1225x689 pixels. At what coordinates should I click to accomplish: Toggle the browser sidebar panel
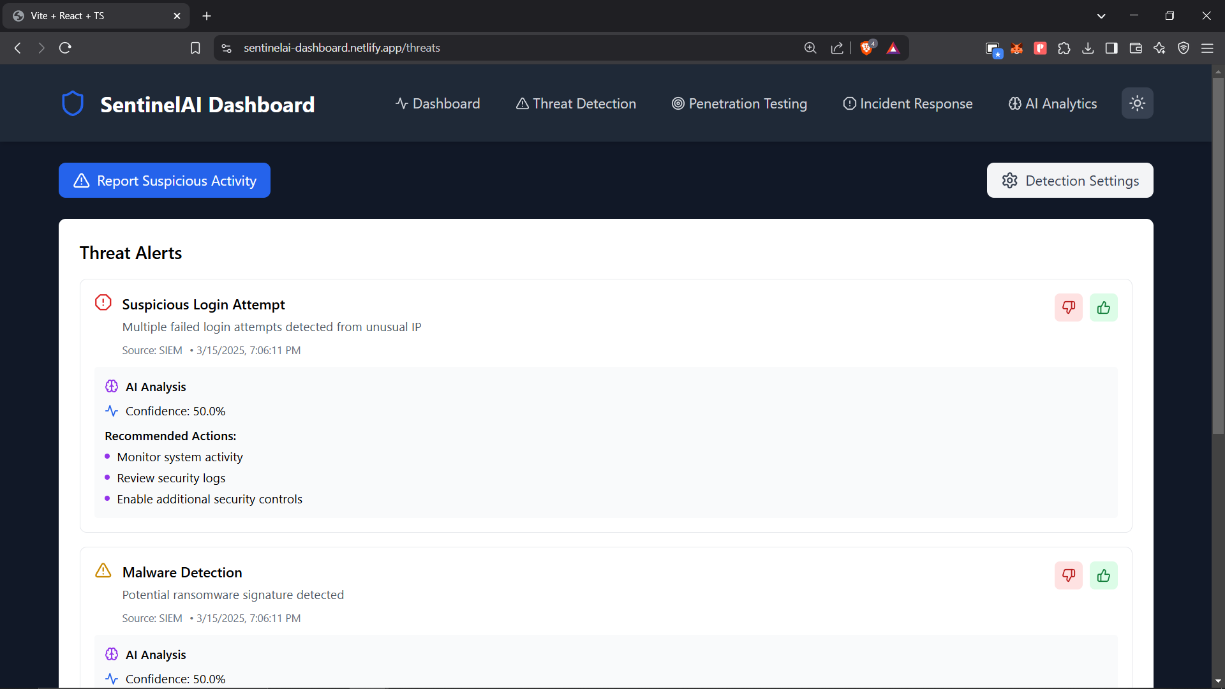point(1111,48)
